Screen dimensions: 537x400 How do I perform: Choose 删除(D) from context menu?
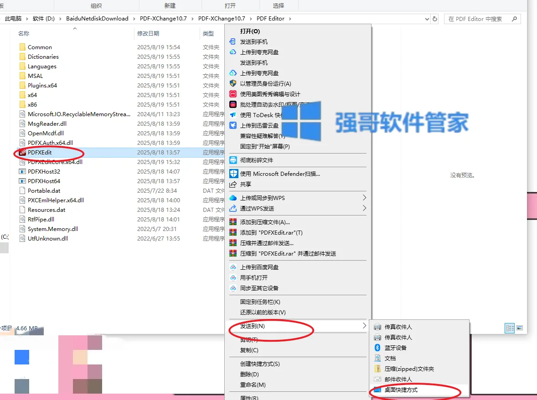[249, 374]
